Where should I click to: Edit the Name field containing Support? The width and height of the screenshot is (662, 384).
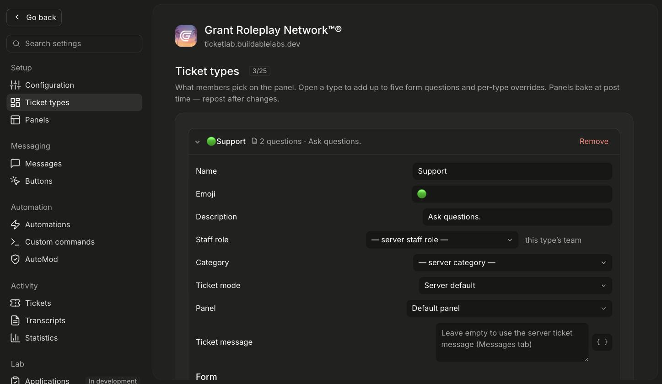click(512, 171)
